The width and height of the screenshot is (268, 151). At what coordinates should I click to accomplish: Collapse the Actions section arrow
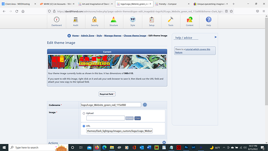click(164, 143)
